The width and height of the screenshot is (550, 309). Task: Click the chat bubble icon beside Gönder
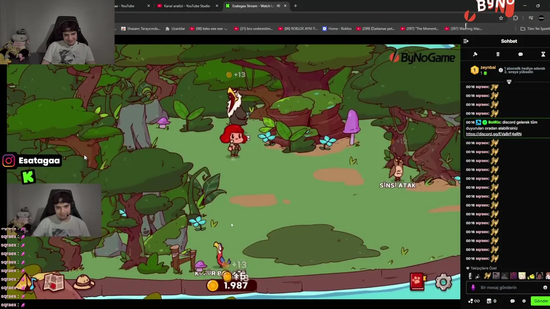pyautogui.click(x=512, y=301)
